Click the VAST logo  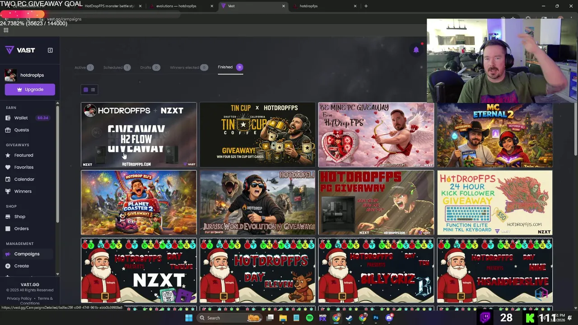coord(20,50)
